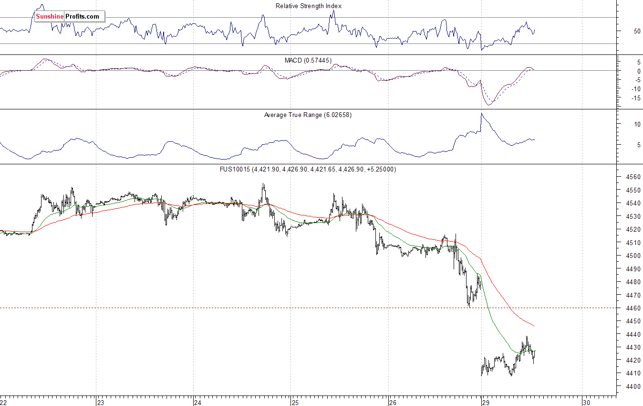Viewport: 643px width, 406px height.
Task: Click the price axis label 4480
Action: point(633,282)
